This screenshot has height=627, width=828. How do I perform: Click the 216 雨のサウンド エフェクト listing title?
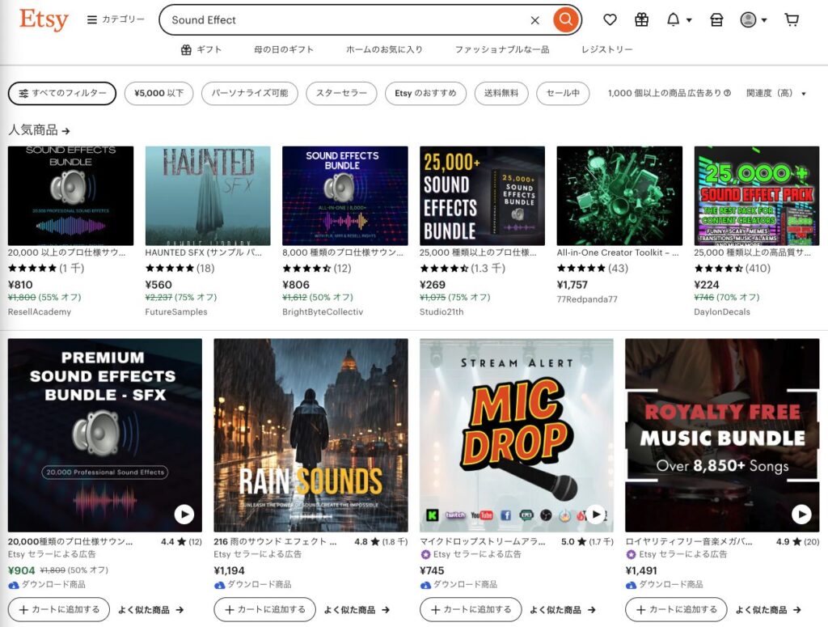[x=275, y=541]
